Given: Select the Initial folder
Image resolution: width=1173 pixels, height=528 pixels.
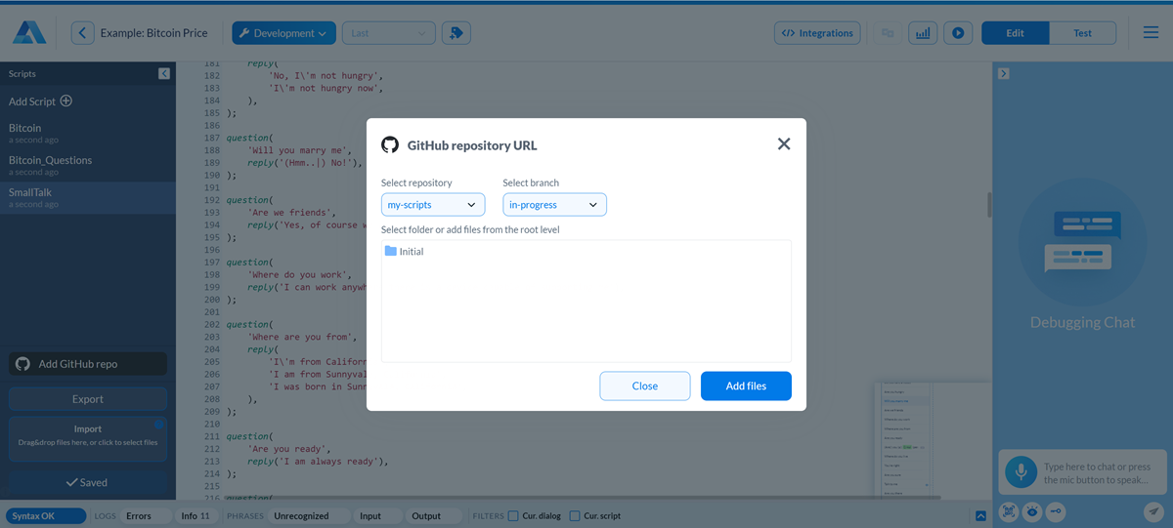Looking at the screenshot, I should 405,252.
